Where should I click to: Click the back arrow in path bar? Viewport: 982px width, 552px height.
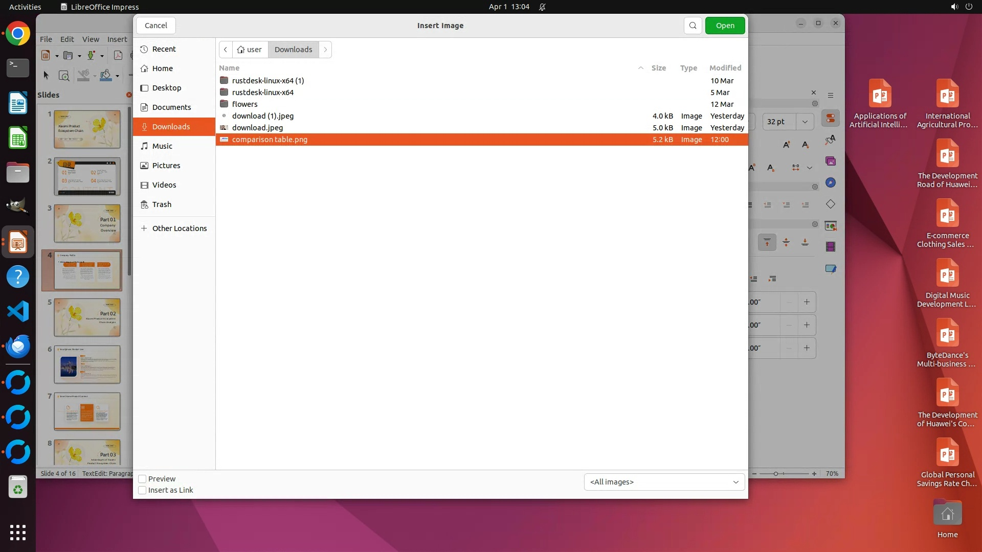pos(226,50)
